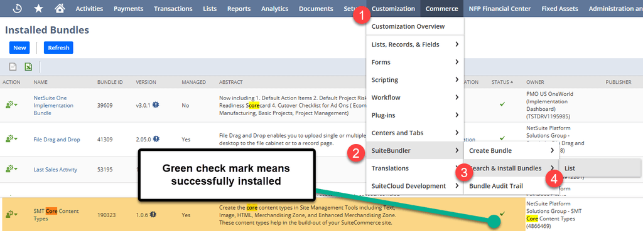Open the Recent Records clock icon
The image size is (643, 231).
pos(17,8)
